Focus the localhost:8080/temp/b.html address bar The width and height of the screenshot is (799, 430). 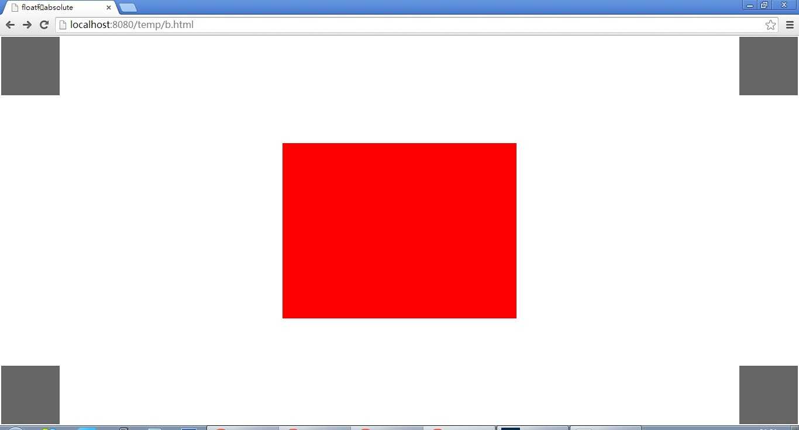(x=416, y=25)
